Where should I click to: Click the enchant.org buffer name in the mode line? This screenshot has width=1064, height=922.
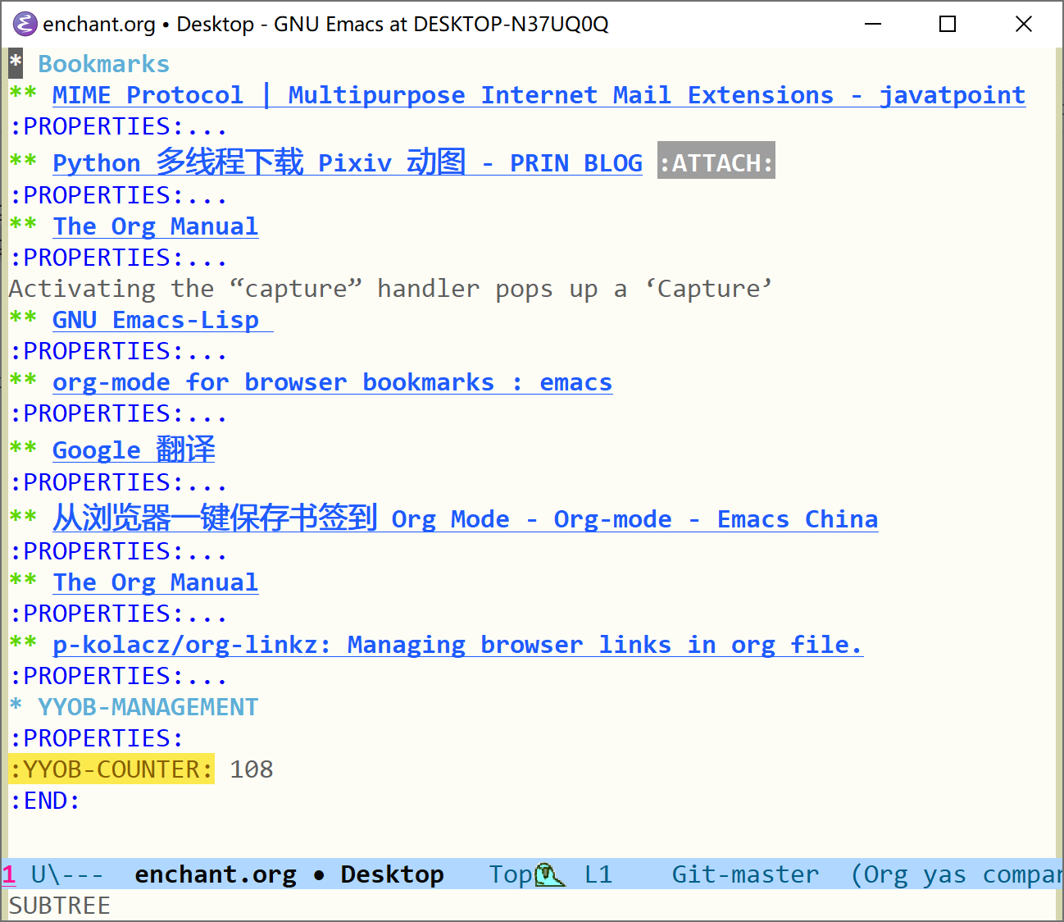coord(216,874)
